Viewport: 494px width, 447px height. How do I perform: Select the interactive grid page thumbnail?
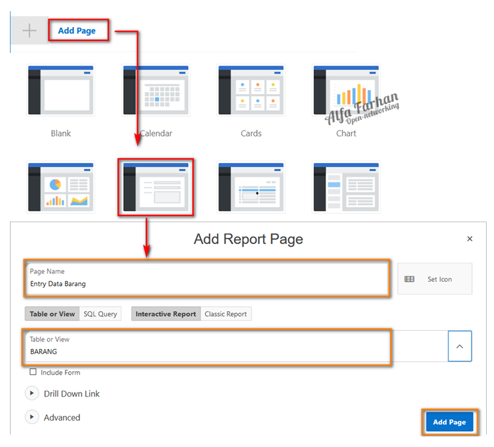[251, 187]
